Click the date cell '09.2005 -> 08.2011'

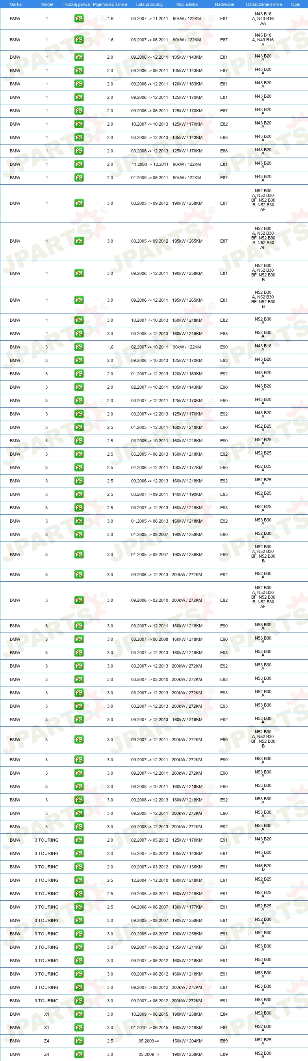click(150, 893)
